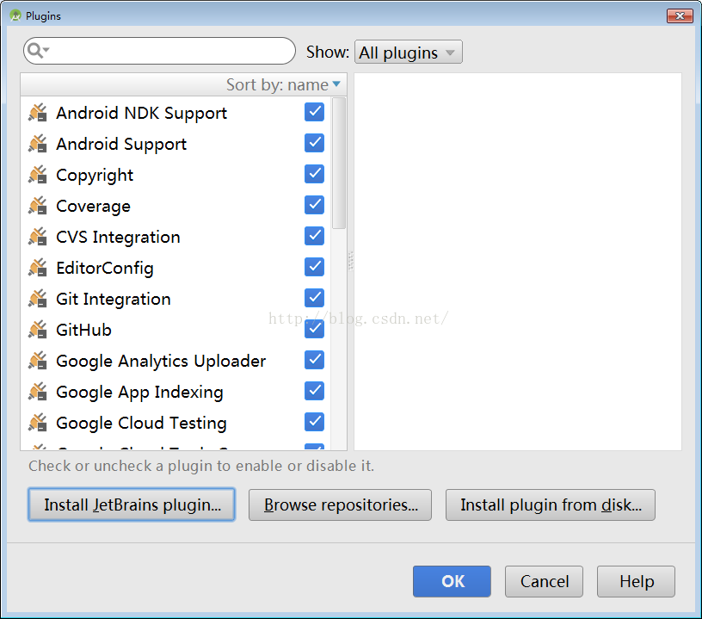702x619 pixels.
Task: Click the search magnifier icon
Action: (x=37, y=51)
